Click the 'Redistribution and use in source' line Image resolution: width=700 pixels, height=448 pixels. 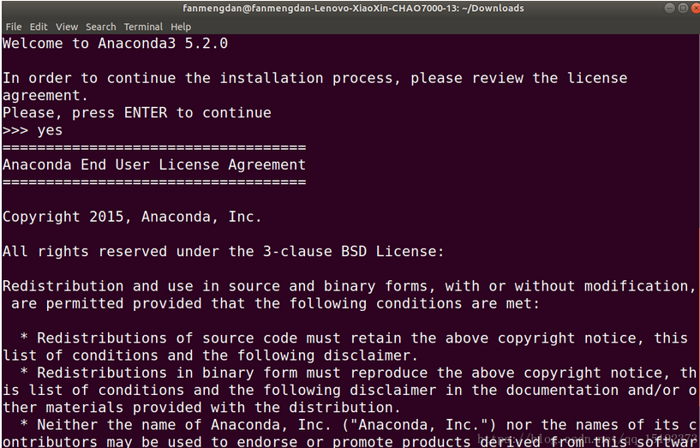pyautogui.click(x=349, y=286)
